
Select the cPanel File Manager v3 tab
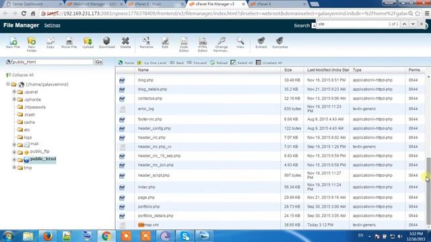pyautogui.click(x=217, y=4)
